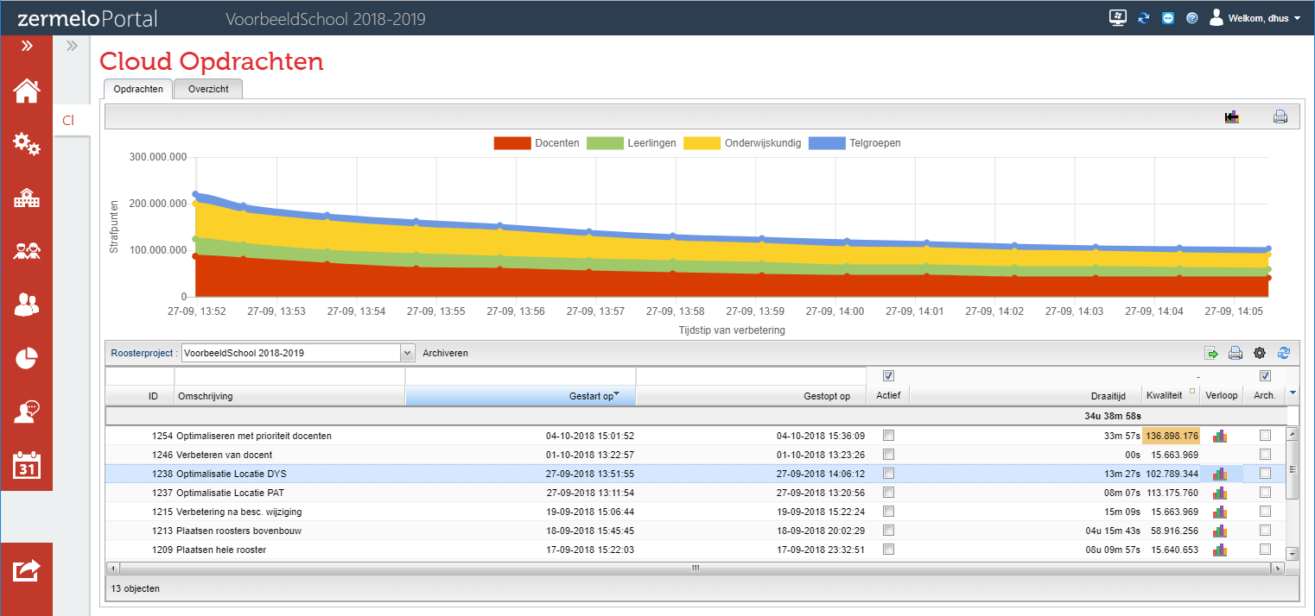
Task: Open the dropdown arrow next to Arch. column
Action: click(1293, 393)
